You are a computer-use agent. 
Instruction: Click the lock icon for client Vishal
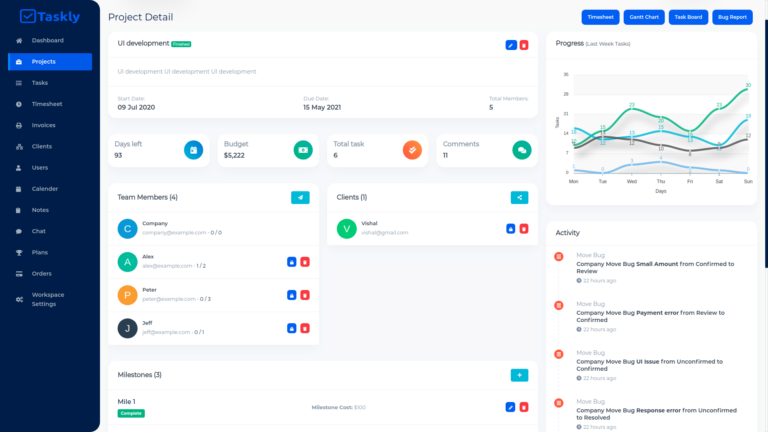click(x=510, y=229)
